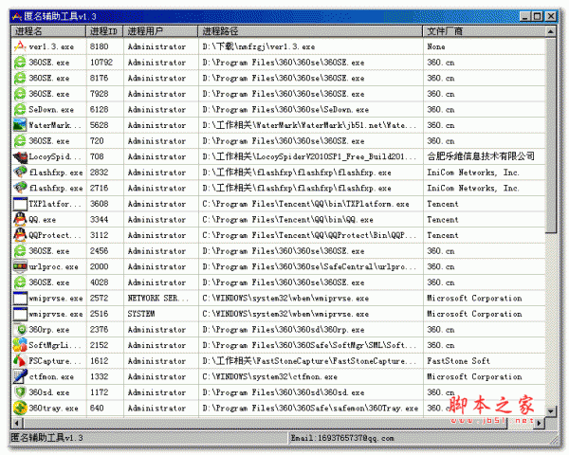Click the 360sd.exe shield icon
Screen dimensions: 569x455
click(x=20, y=392)
